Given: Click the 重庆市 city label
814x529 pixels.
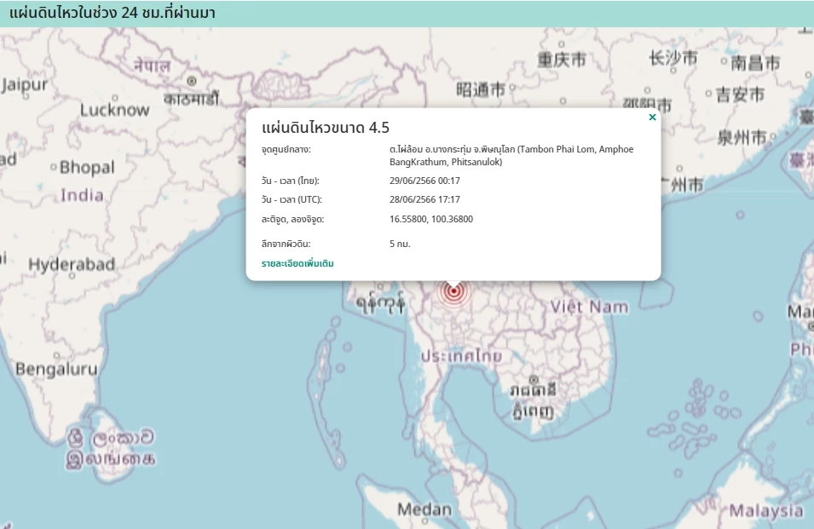Looking at the screenshot, I should (x=561, y=60).
